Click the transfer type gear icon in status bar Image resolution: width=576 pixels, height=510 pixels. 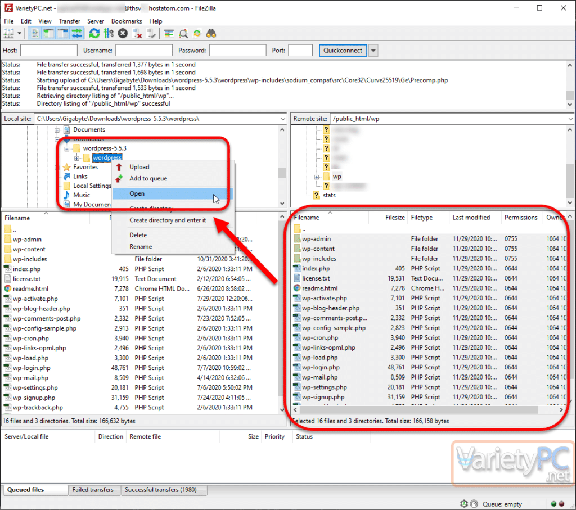pos(464,504)
